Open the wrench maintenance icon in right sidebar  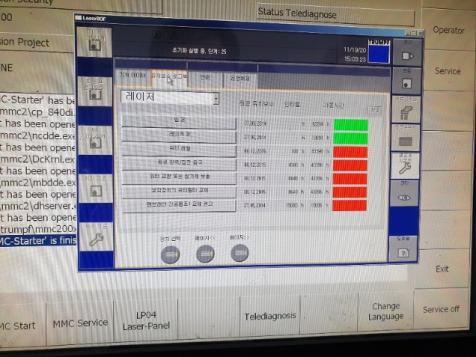tap(405, 165)
